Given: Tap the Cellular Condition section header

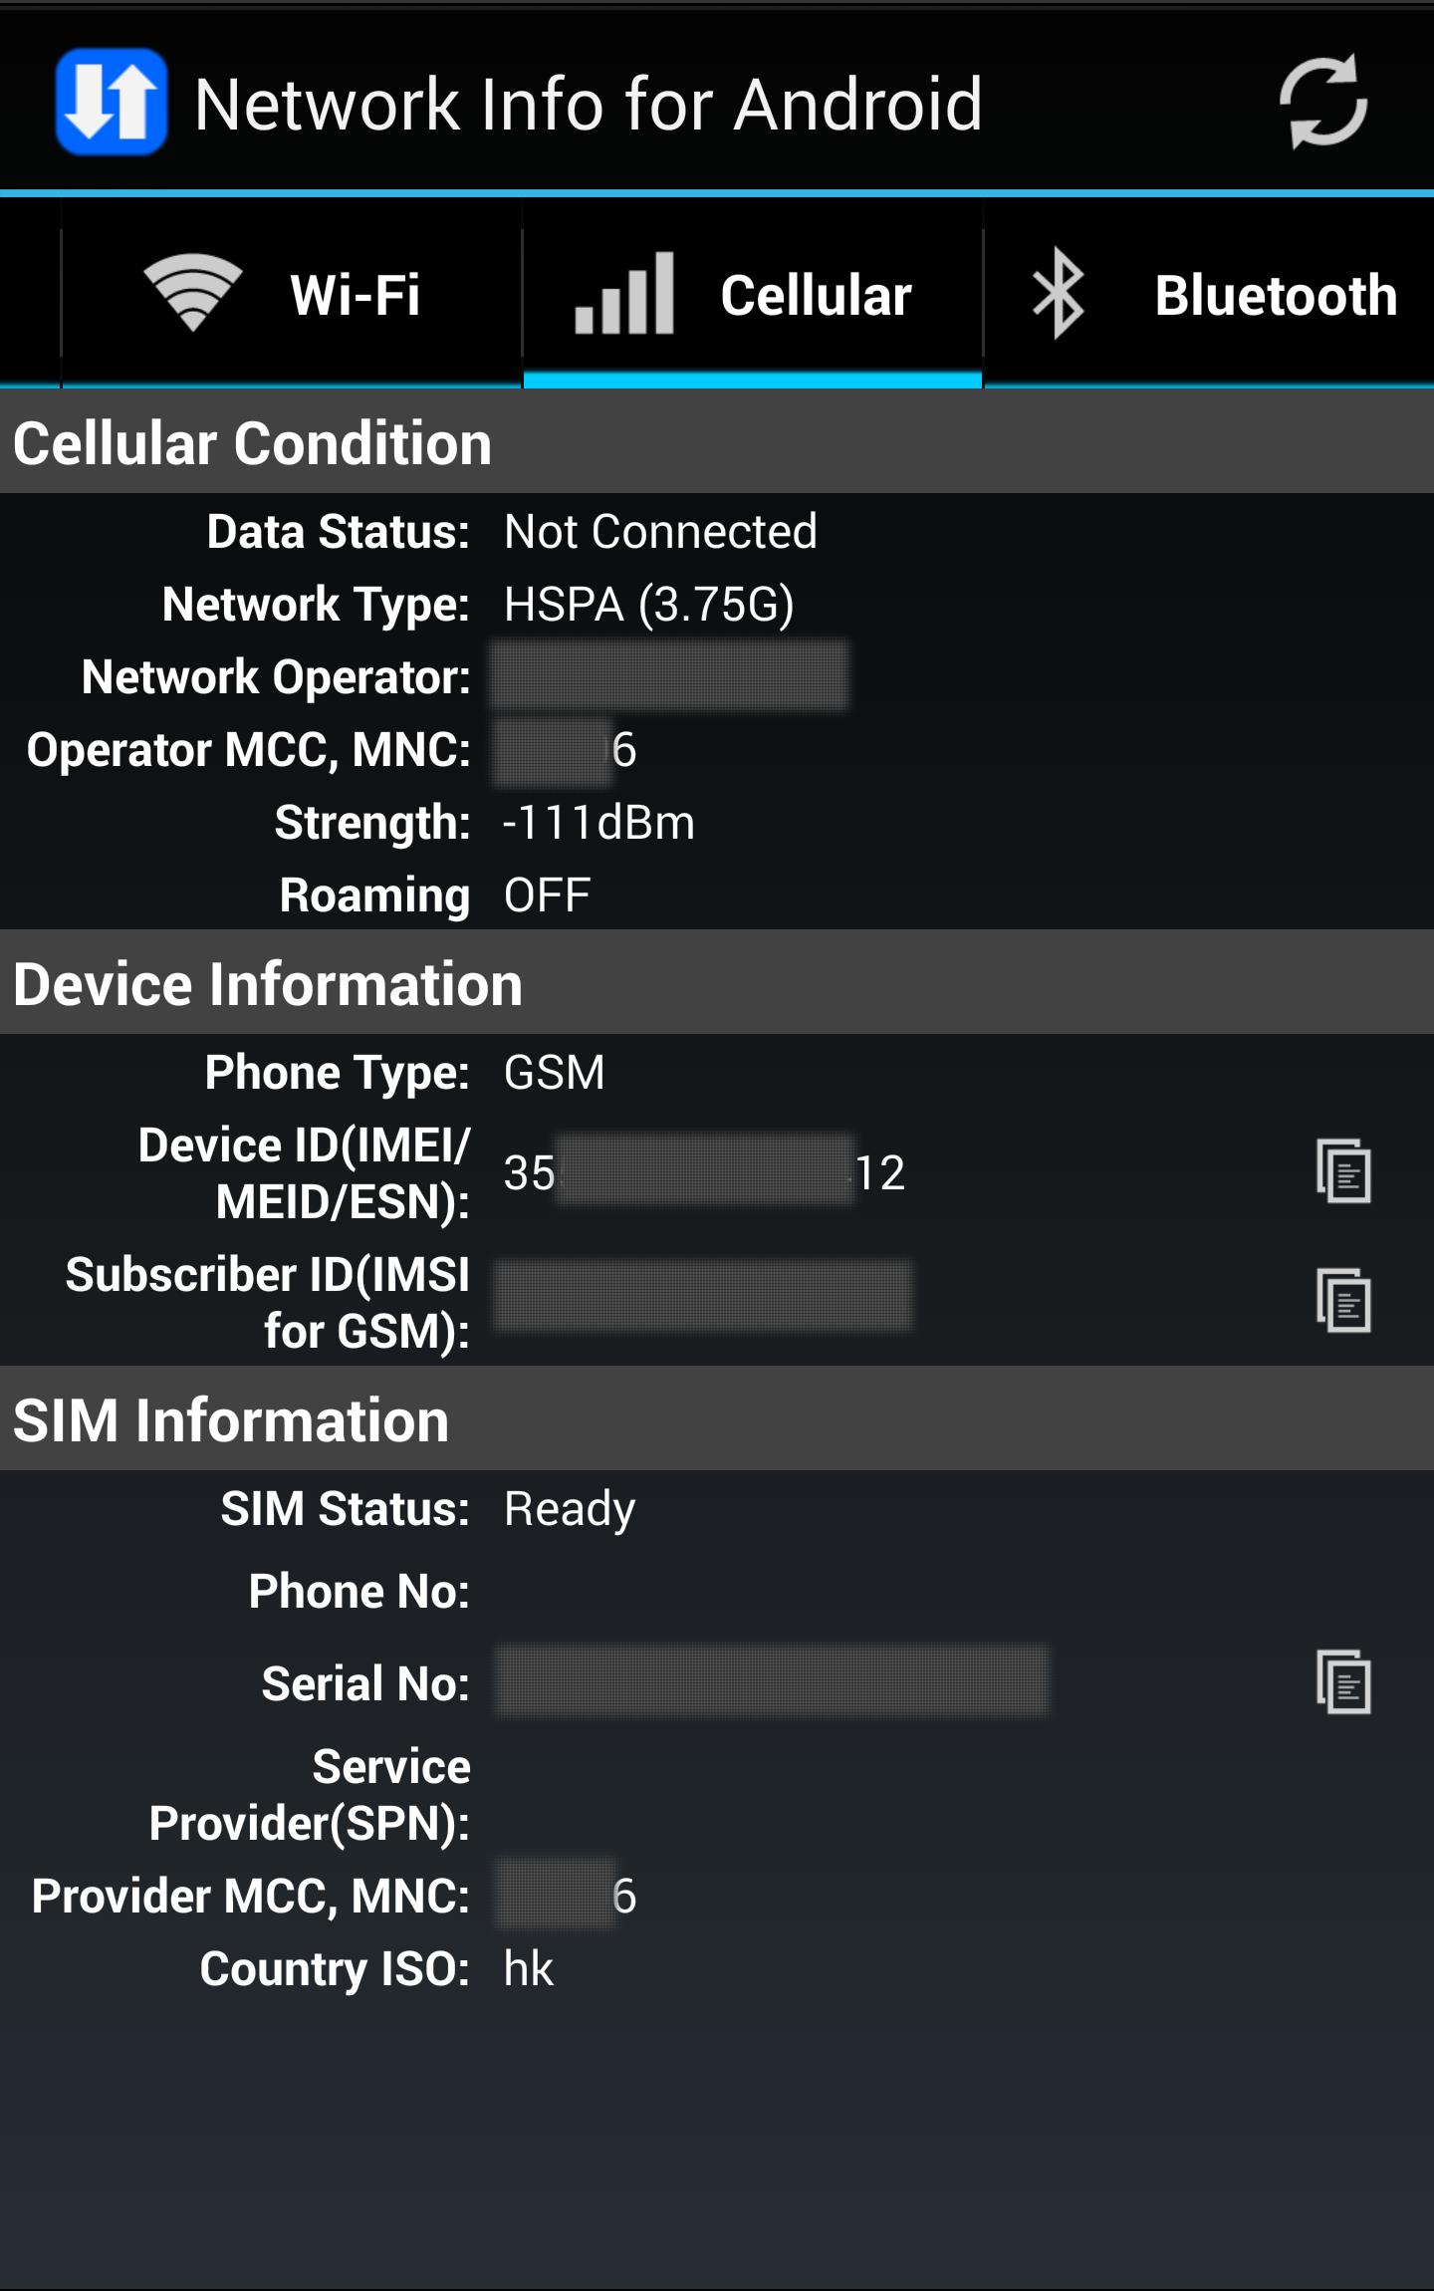Looking at the screenshot, I should tap(253, 443).
